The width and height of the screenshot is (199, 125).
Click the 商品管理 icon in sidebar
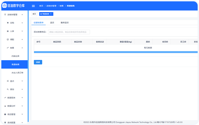pyautogui.click(x=5, y=114)
